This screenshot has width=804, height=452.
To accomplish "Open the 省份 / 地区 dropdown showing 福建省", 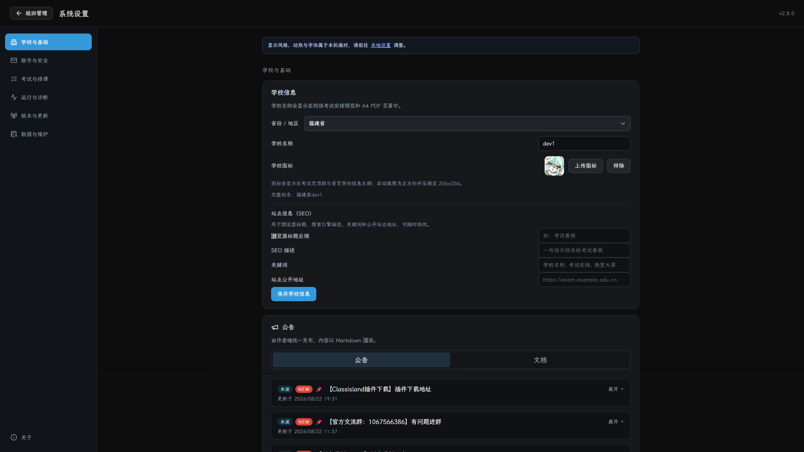I will pos(467,124).
